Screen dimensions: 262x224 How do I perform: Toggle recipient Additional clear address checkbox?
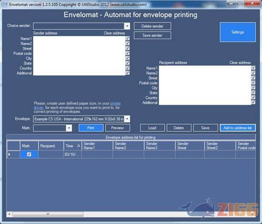pos(253,102)
